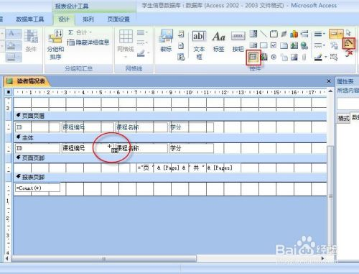Toggle the Use Control Wizards button
The image size is (359, 274).
(x=349, y=43)
